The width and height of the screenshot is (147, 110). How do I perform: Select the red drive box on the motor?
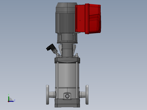point(88,19)
